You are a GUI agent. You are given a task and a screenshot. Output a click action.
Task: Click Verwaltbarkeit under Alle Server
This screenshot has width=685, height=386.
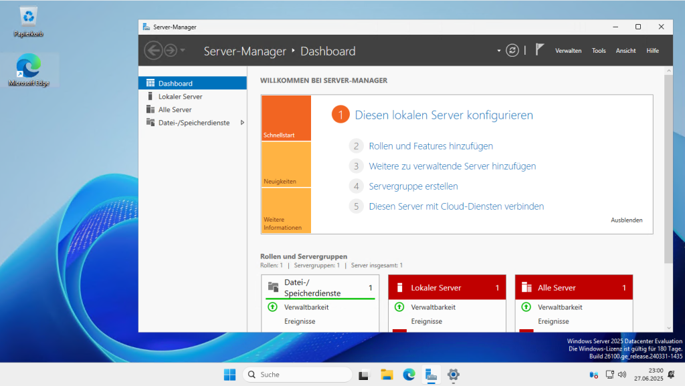coord(560,307)
